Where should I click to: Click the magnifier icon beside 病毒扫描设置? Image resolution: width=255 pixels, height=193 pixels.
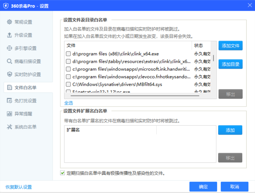pos(9,61)
